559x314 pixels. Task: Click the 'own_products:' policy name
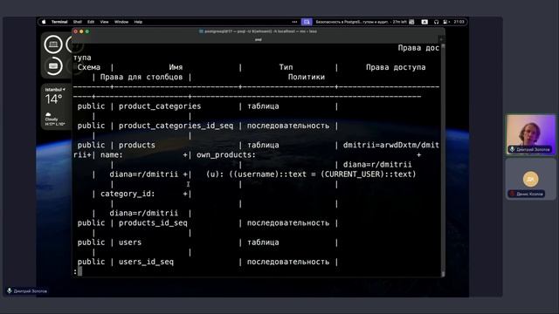(x=226, y=155)
